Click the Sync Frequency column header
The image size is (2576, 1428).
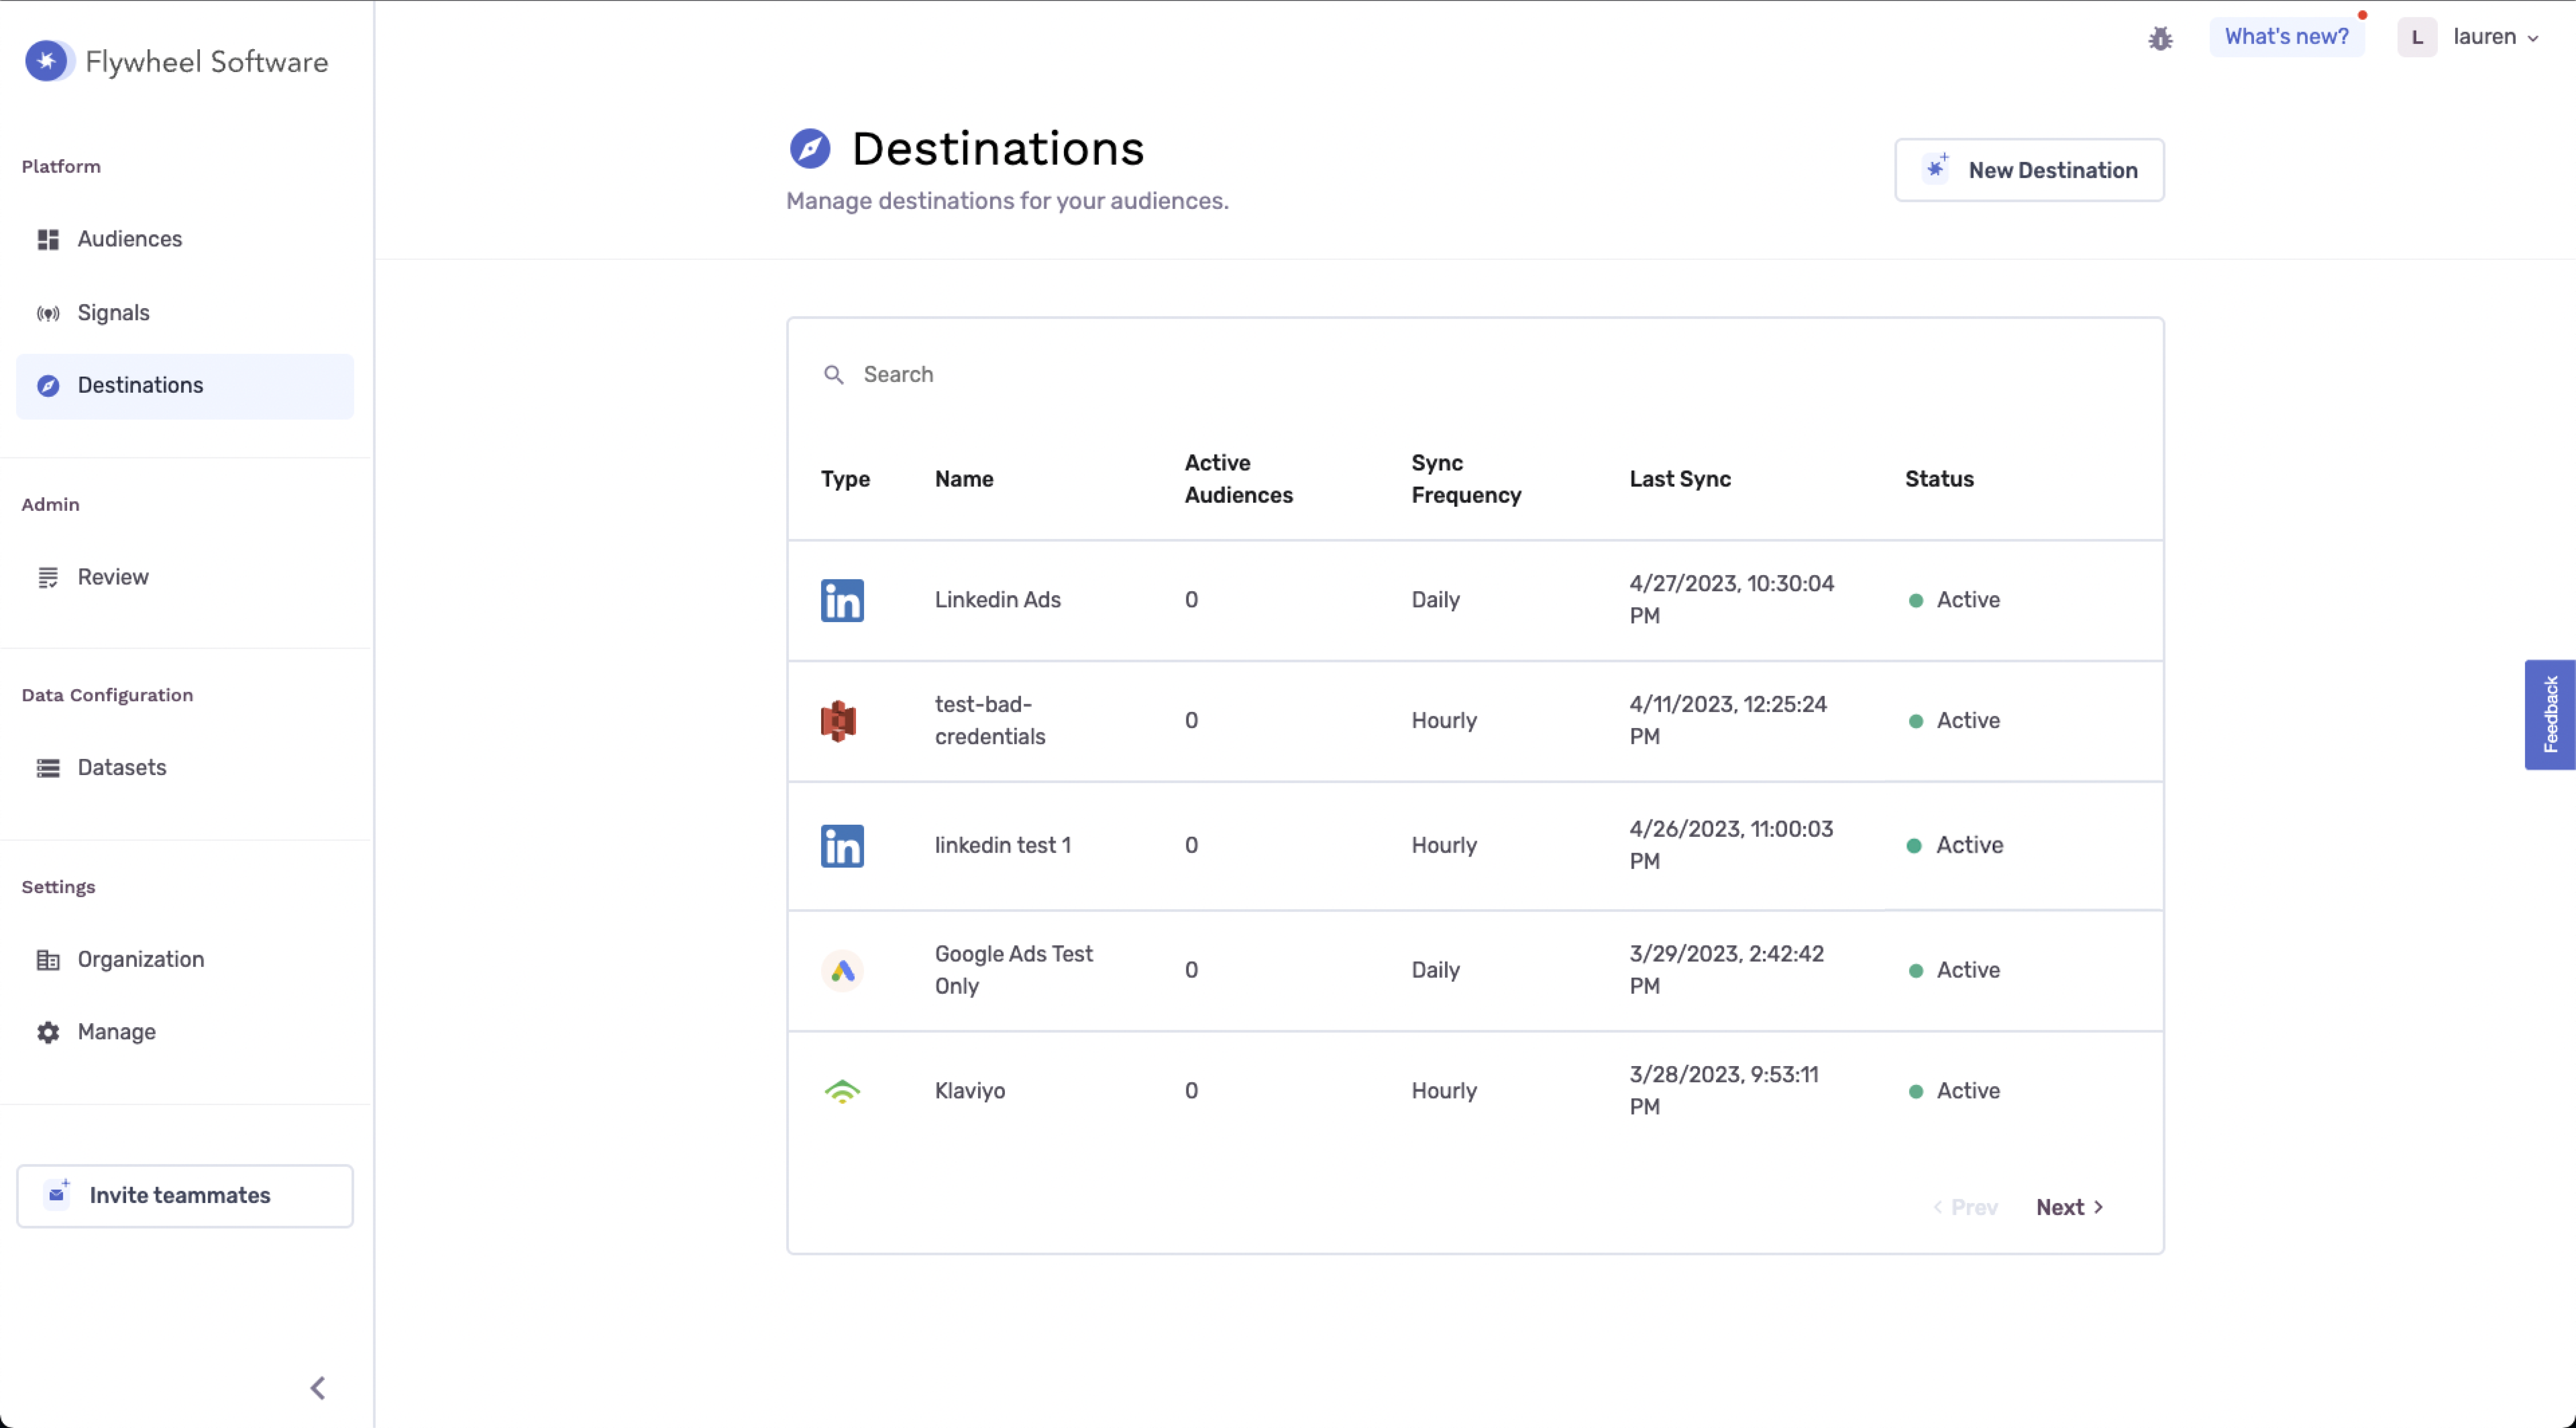tap(1466, 479)
